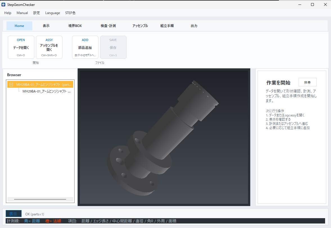Hide guide panel with 非表 button
331x228 pixels.
[308, 82]
